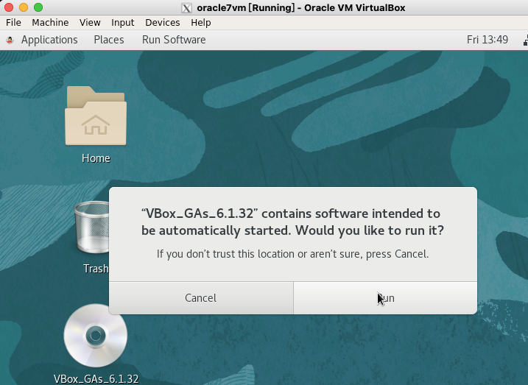Open the Input menu
Image resolution: width=528 pixels, height=385 pixels.
(122, 23)
